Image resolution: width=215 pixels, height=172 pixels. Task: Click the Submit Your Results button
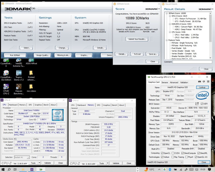(x=137, y=39)
